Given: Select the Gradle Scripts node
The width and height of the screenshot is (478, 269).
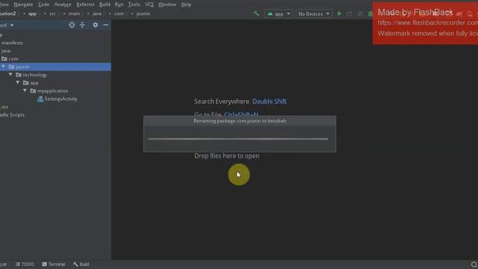Looking at the screenshot, I should pos(12,114).
